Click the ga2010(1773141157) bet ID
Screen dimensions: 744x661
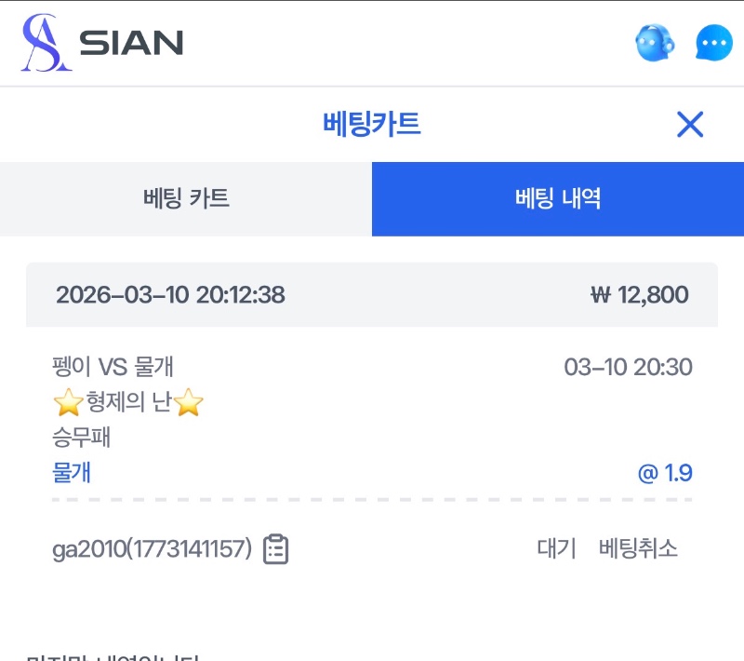pyautogui.click(x=152, y=549)
